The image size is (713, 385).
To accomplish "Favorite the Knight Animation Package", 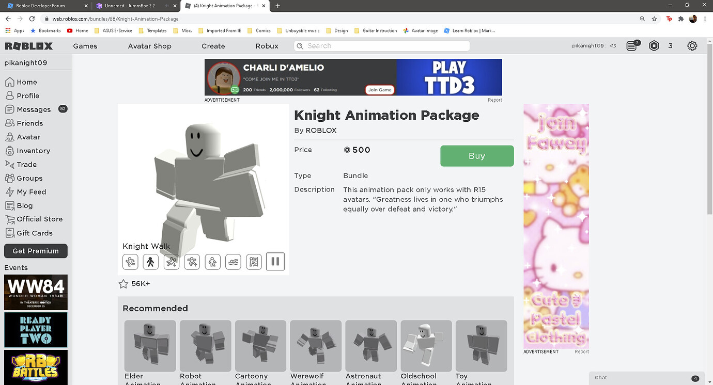I will pos(123,283).
